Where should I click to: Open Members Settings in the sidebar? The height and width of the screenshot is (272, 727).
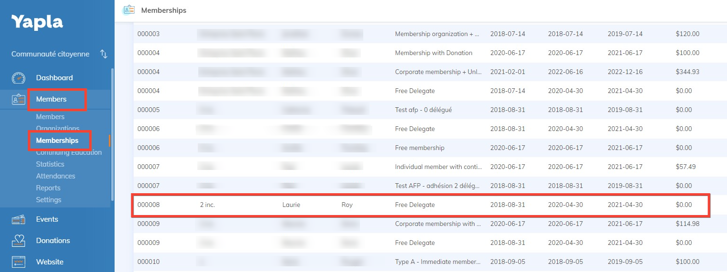coord(48,200)
